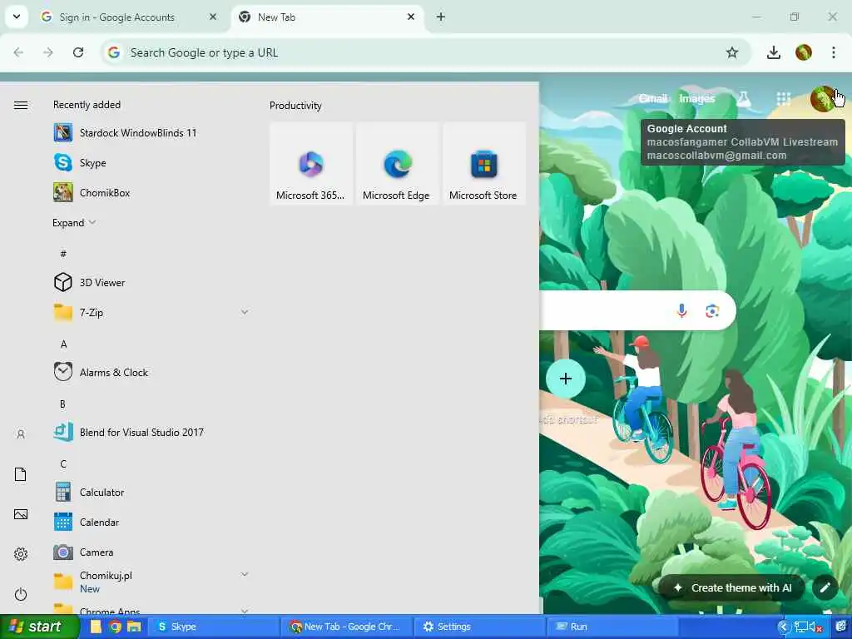Click the Power icon in Start sidebar
Viewport: 852px width, 639px height.
pyautogui.click(x=21, y=594)
